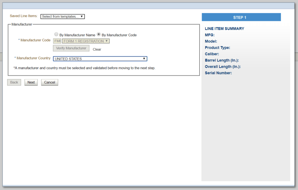The width and height of the screenshot is (298, 190).
Task: Click the Barrel Length (In.): label
Action: tap(222, 61)
